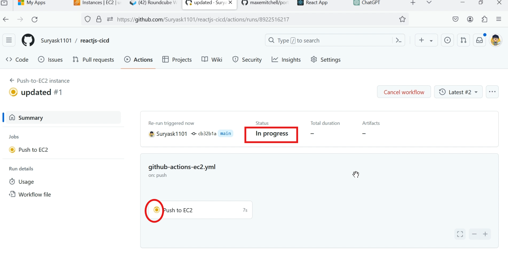Switch to the Code tab
508x257 pixels.
point(17,60)
